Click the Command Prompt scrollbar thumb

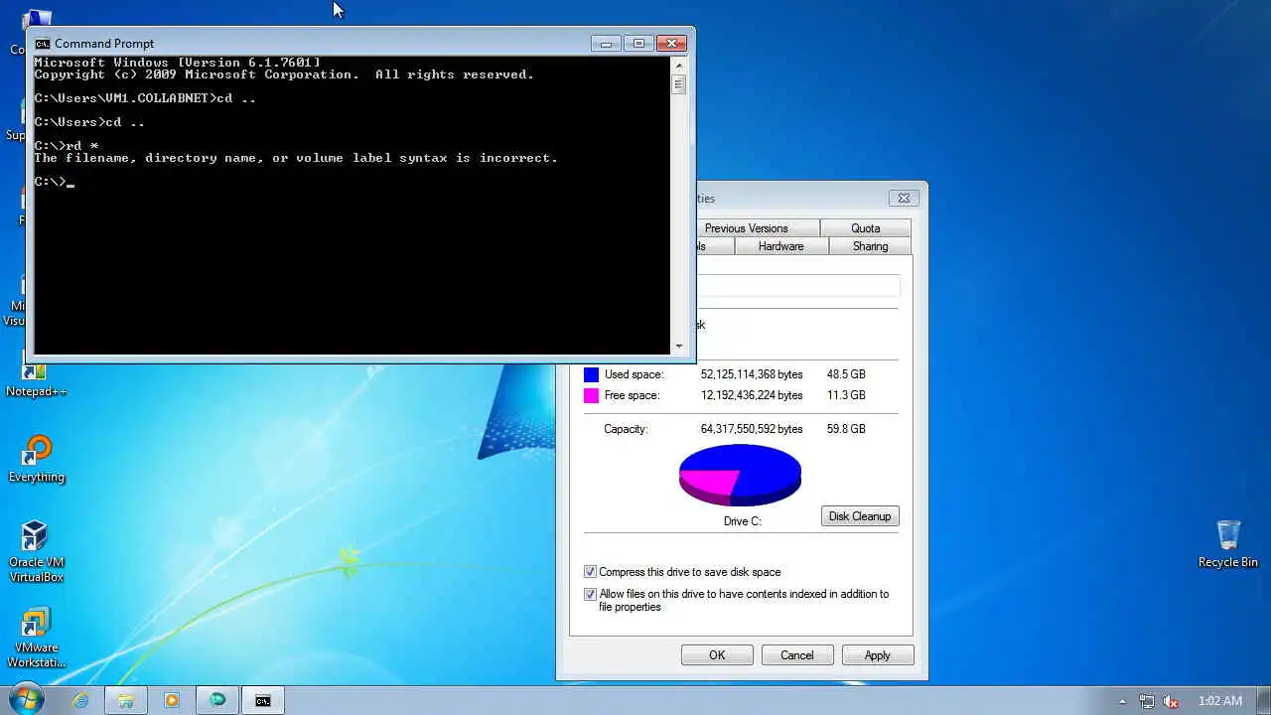point(679,84)
